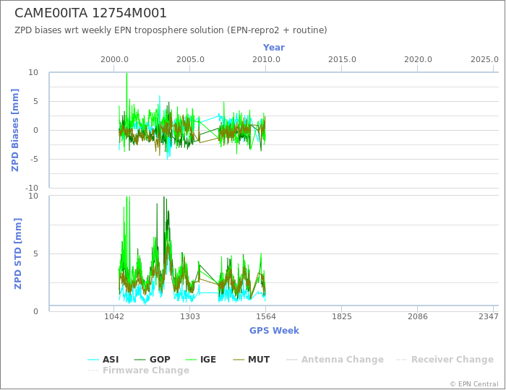This screenshot has height=390, width=506.
Task: Click the GPS Week axis title
Action: point(274,330)
